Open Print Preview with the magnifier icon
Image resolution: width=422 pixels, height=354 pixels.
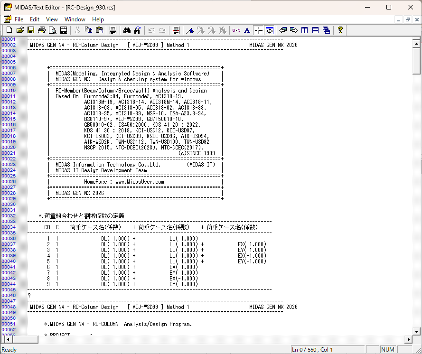(x=53, y=30)
